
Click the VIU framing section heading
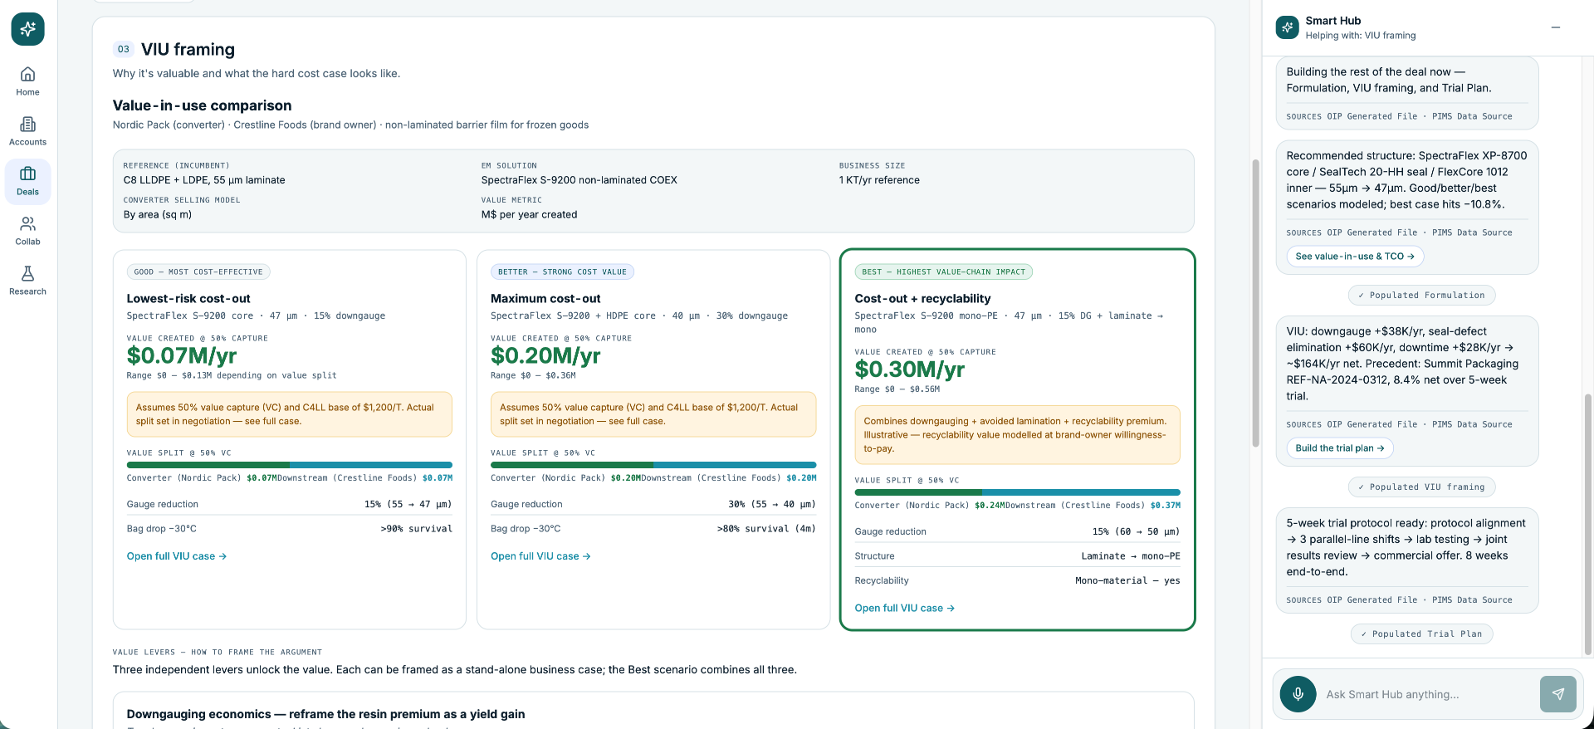[x=188, y=50]
